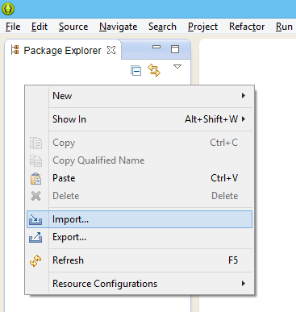The height and width of the screenshot is (312, 296).
Task: Select Import... in the context menu
Action: pyautogui.click(x=140, y=219)
